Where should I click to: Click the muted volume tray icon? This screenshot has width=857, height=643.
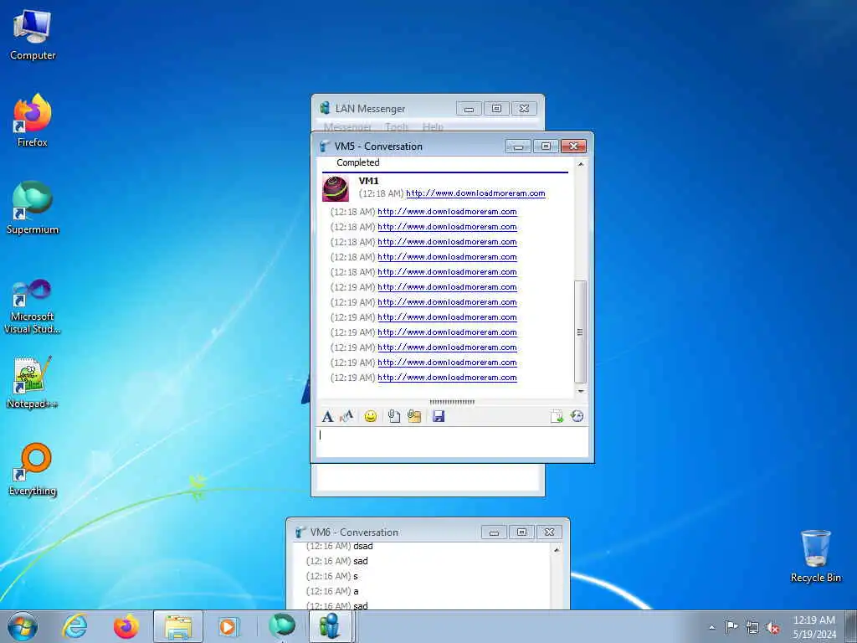pos(772,628)
